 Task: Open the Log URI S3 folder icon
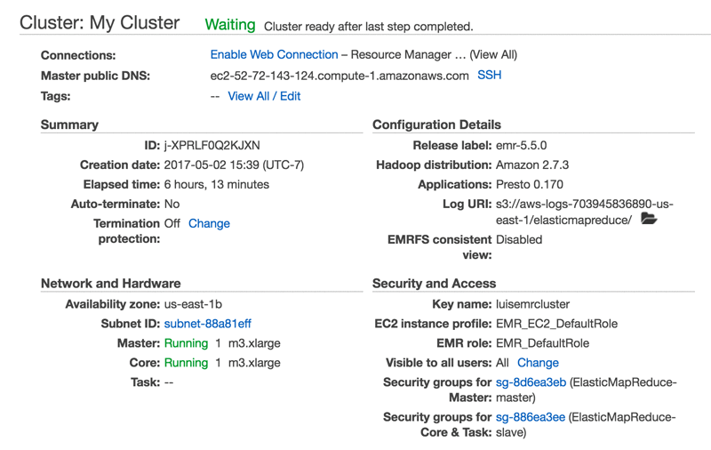click(649, 219)
